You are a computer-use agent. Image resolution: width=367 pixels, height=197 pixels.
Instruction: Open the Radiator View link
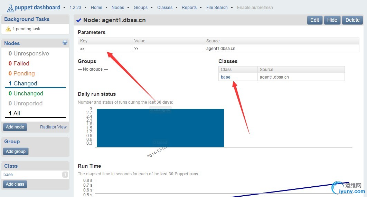pos(53,127)
